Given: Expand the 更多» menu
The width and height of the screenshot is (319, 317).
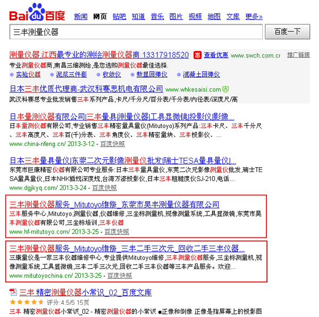Looking at the screenshot, I should tap(254, 16).
